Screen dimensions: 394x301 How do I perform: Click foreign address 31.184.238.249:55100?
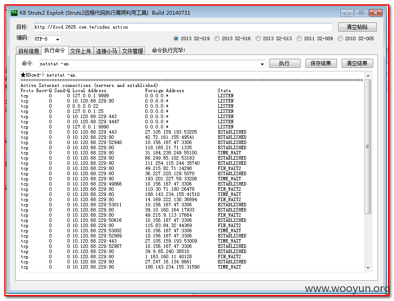171,153
